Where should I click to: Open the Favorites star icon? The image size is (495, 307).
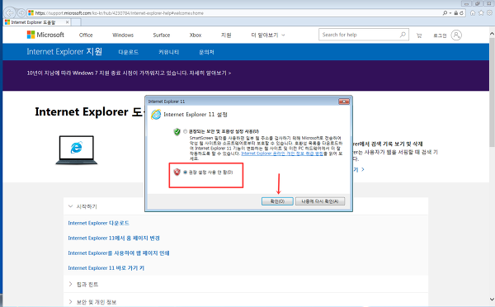(481, 13)
